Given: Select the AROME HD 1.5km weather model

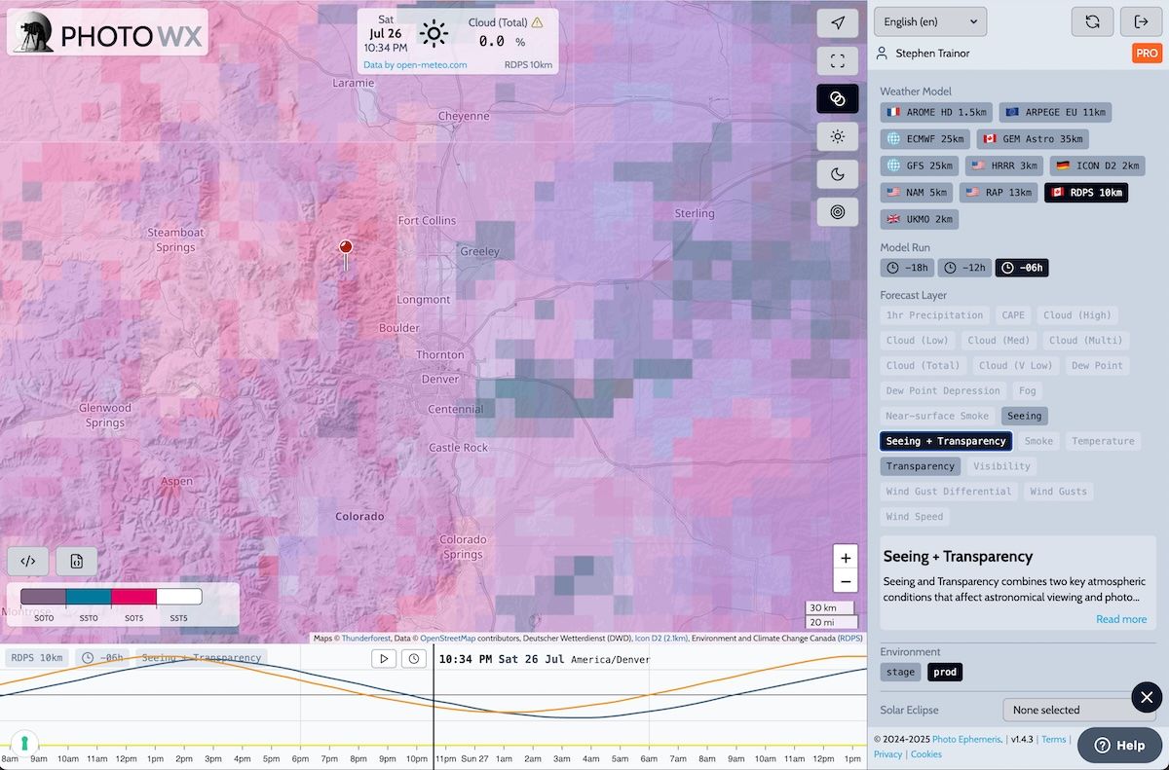Looking at the screenshot, I should [936, 112].
